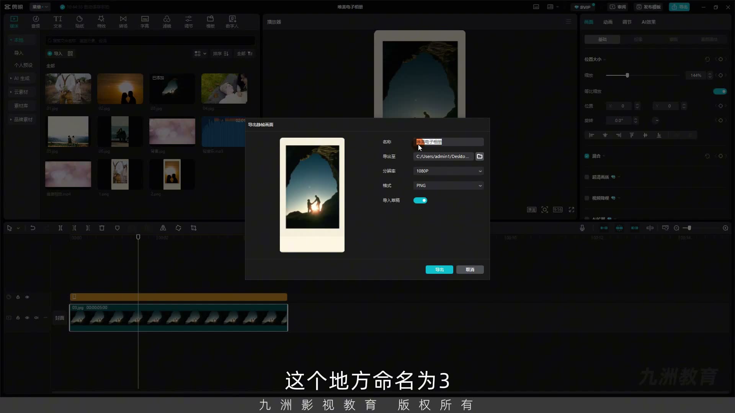The width and height of the screenshot is (735, 413).
Task: Check the 视频降噪 checkbox
Action: (587, 198)
